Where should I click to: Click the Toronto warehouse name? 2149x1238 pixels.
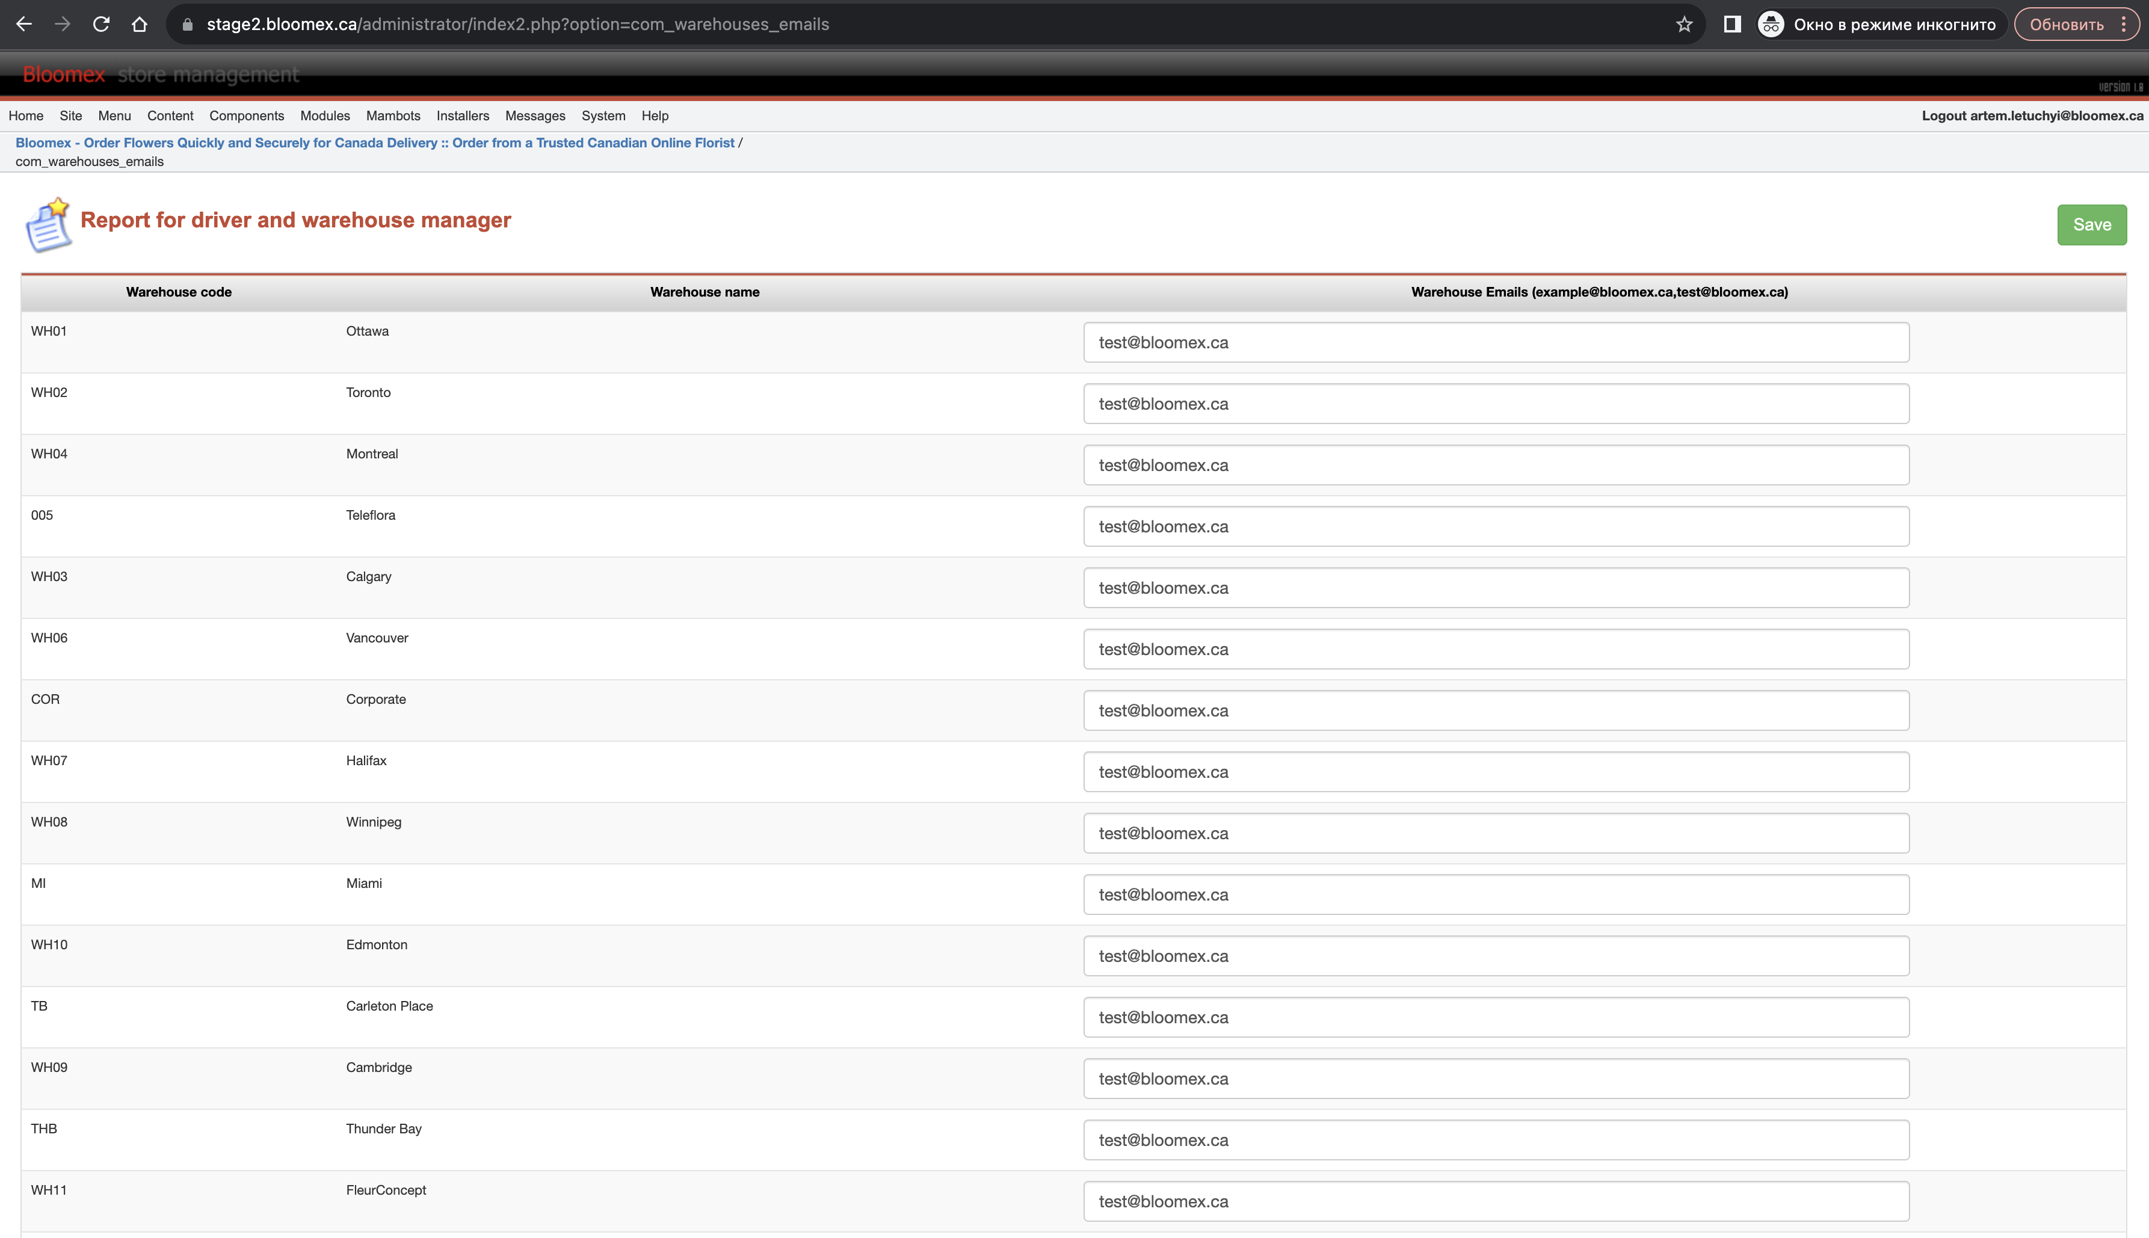point(368,392)
